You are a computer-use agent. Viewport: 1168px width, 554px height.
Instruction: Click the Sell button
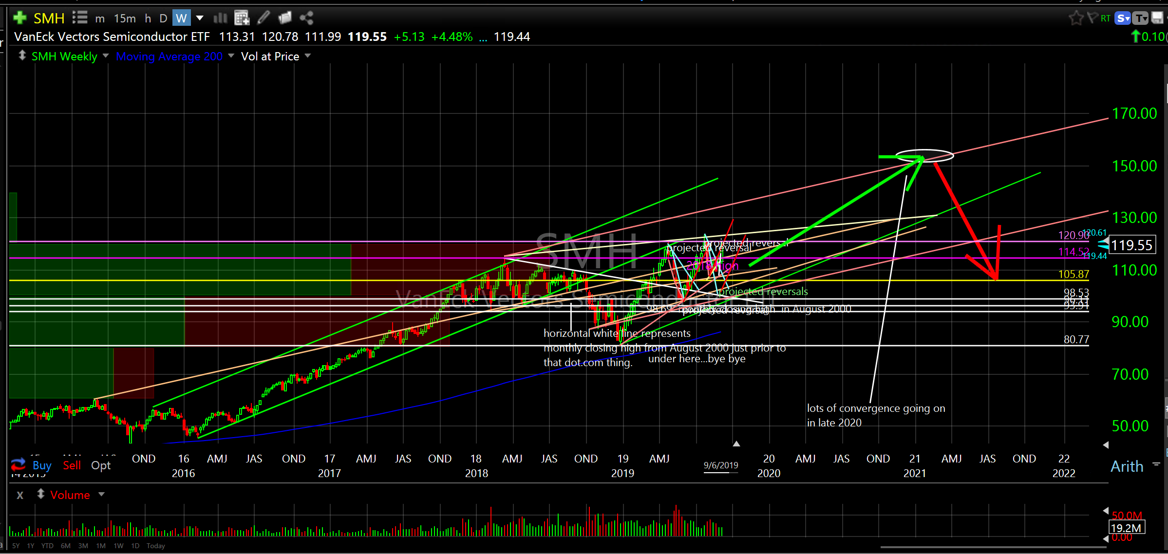click(x=72, y=465)
